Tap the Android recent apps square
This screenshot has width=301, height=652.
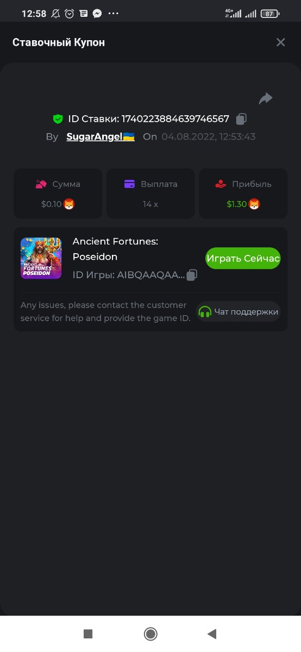tap(88, 634)
